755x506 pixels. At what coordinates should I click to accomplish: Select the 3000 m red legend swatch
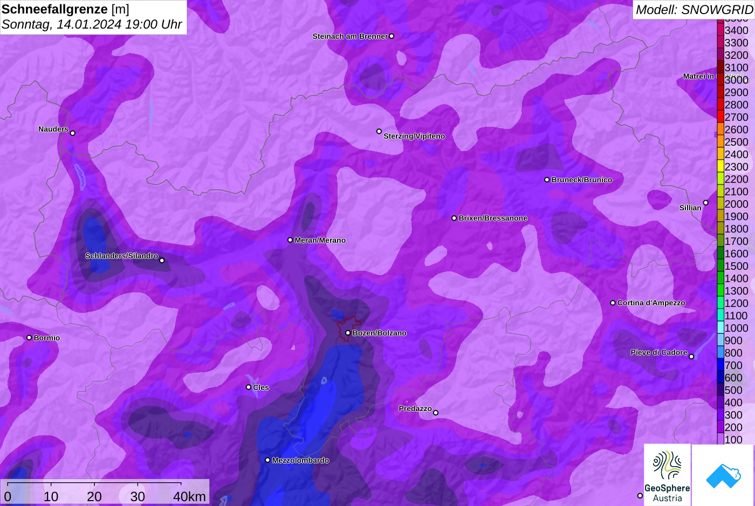point(720,80)
